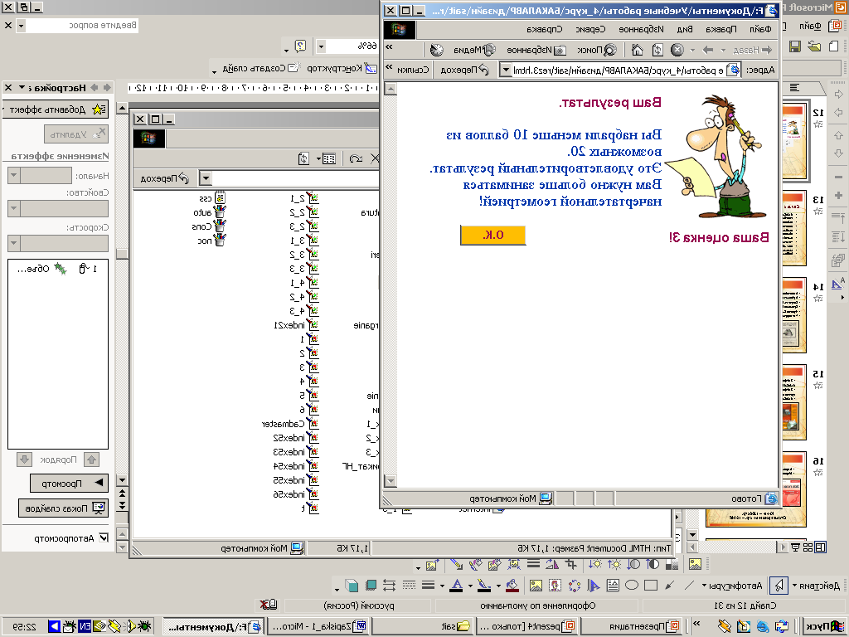The height and width of the screenshot is (637, 849).
Task: Select the Arrow drawing tool
Action: point(670,585)
